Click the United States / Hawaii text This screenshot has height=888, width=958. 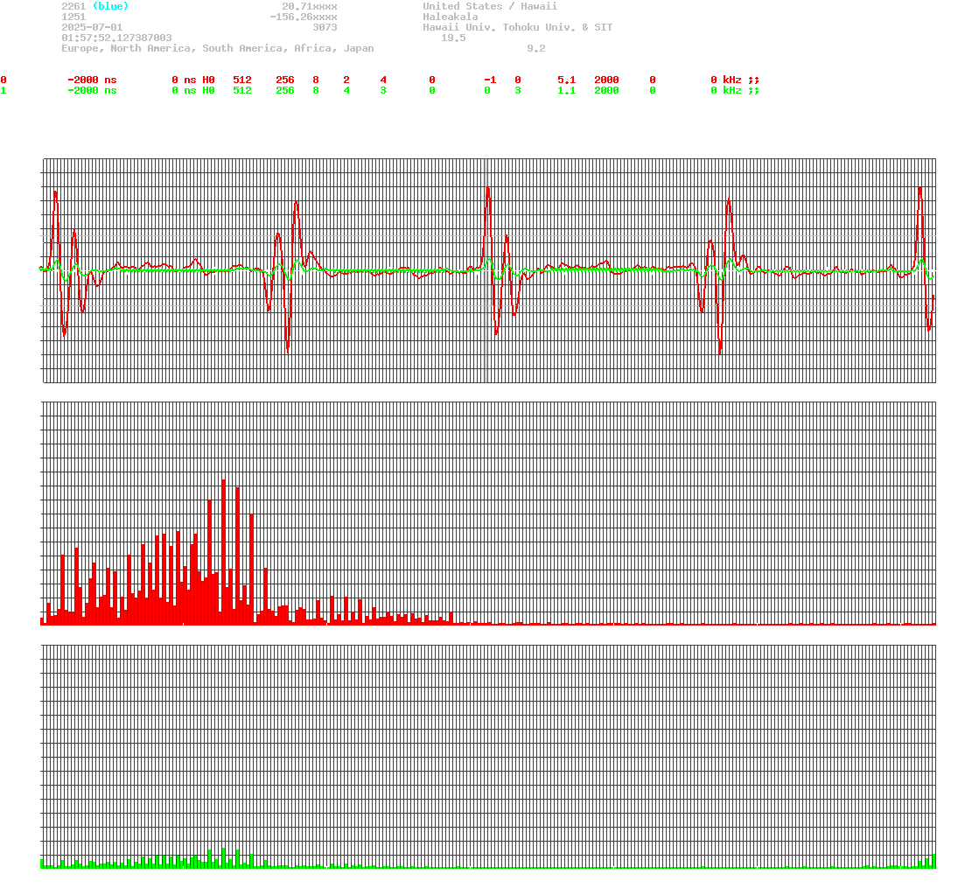490,6
